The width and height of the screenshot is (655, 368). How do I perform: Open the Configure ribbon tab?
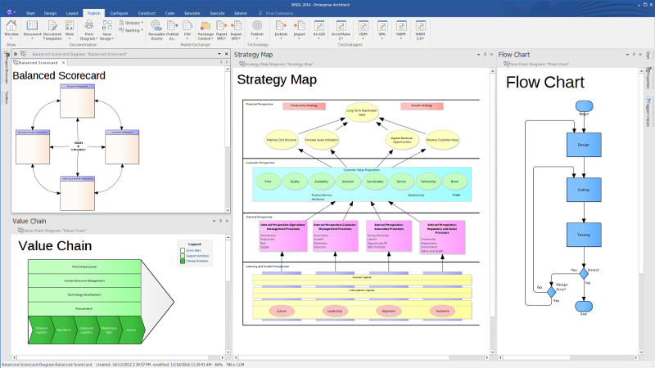click(120, 14)
